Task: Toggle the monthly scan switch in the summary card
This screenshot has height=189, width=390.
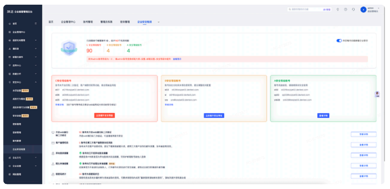Action: tap(339, 41)
